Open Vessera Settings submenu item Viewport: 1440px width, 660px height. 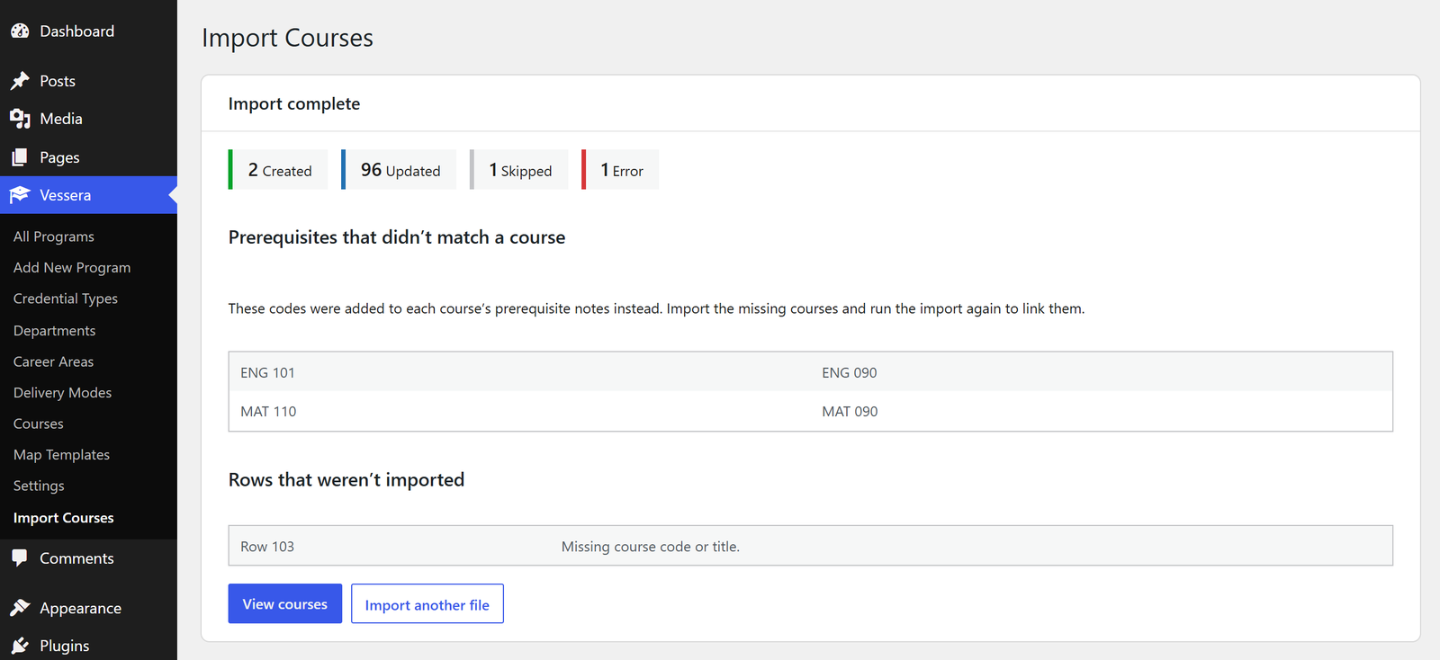point(39,486)
